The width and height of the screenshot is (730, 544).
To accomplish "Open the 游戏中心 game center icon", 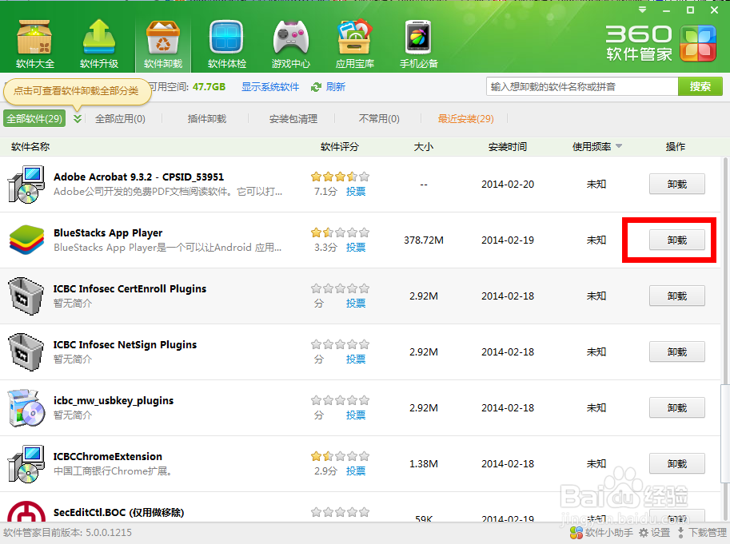I will click(x=291, y=44).
